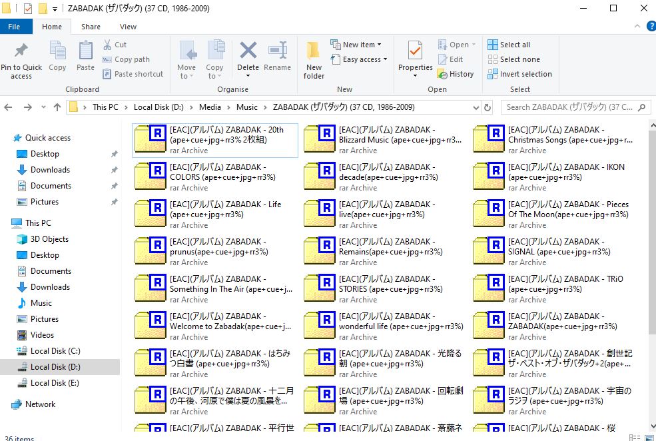Click the New folder icon
Screen dimensions: 656x441
pos(314,51)
